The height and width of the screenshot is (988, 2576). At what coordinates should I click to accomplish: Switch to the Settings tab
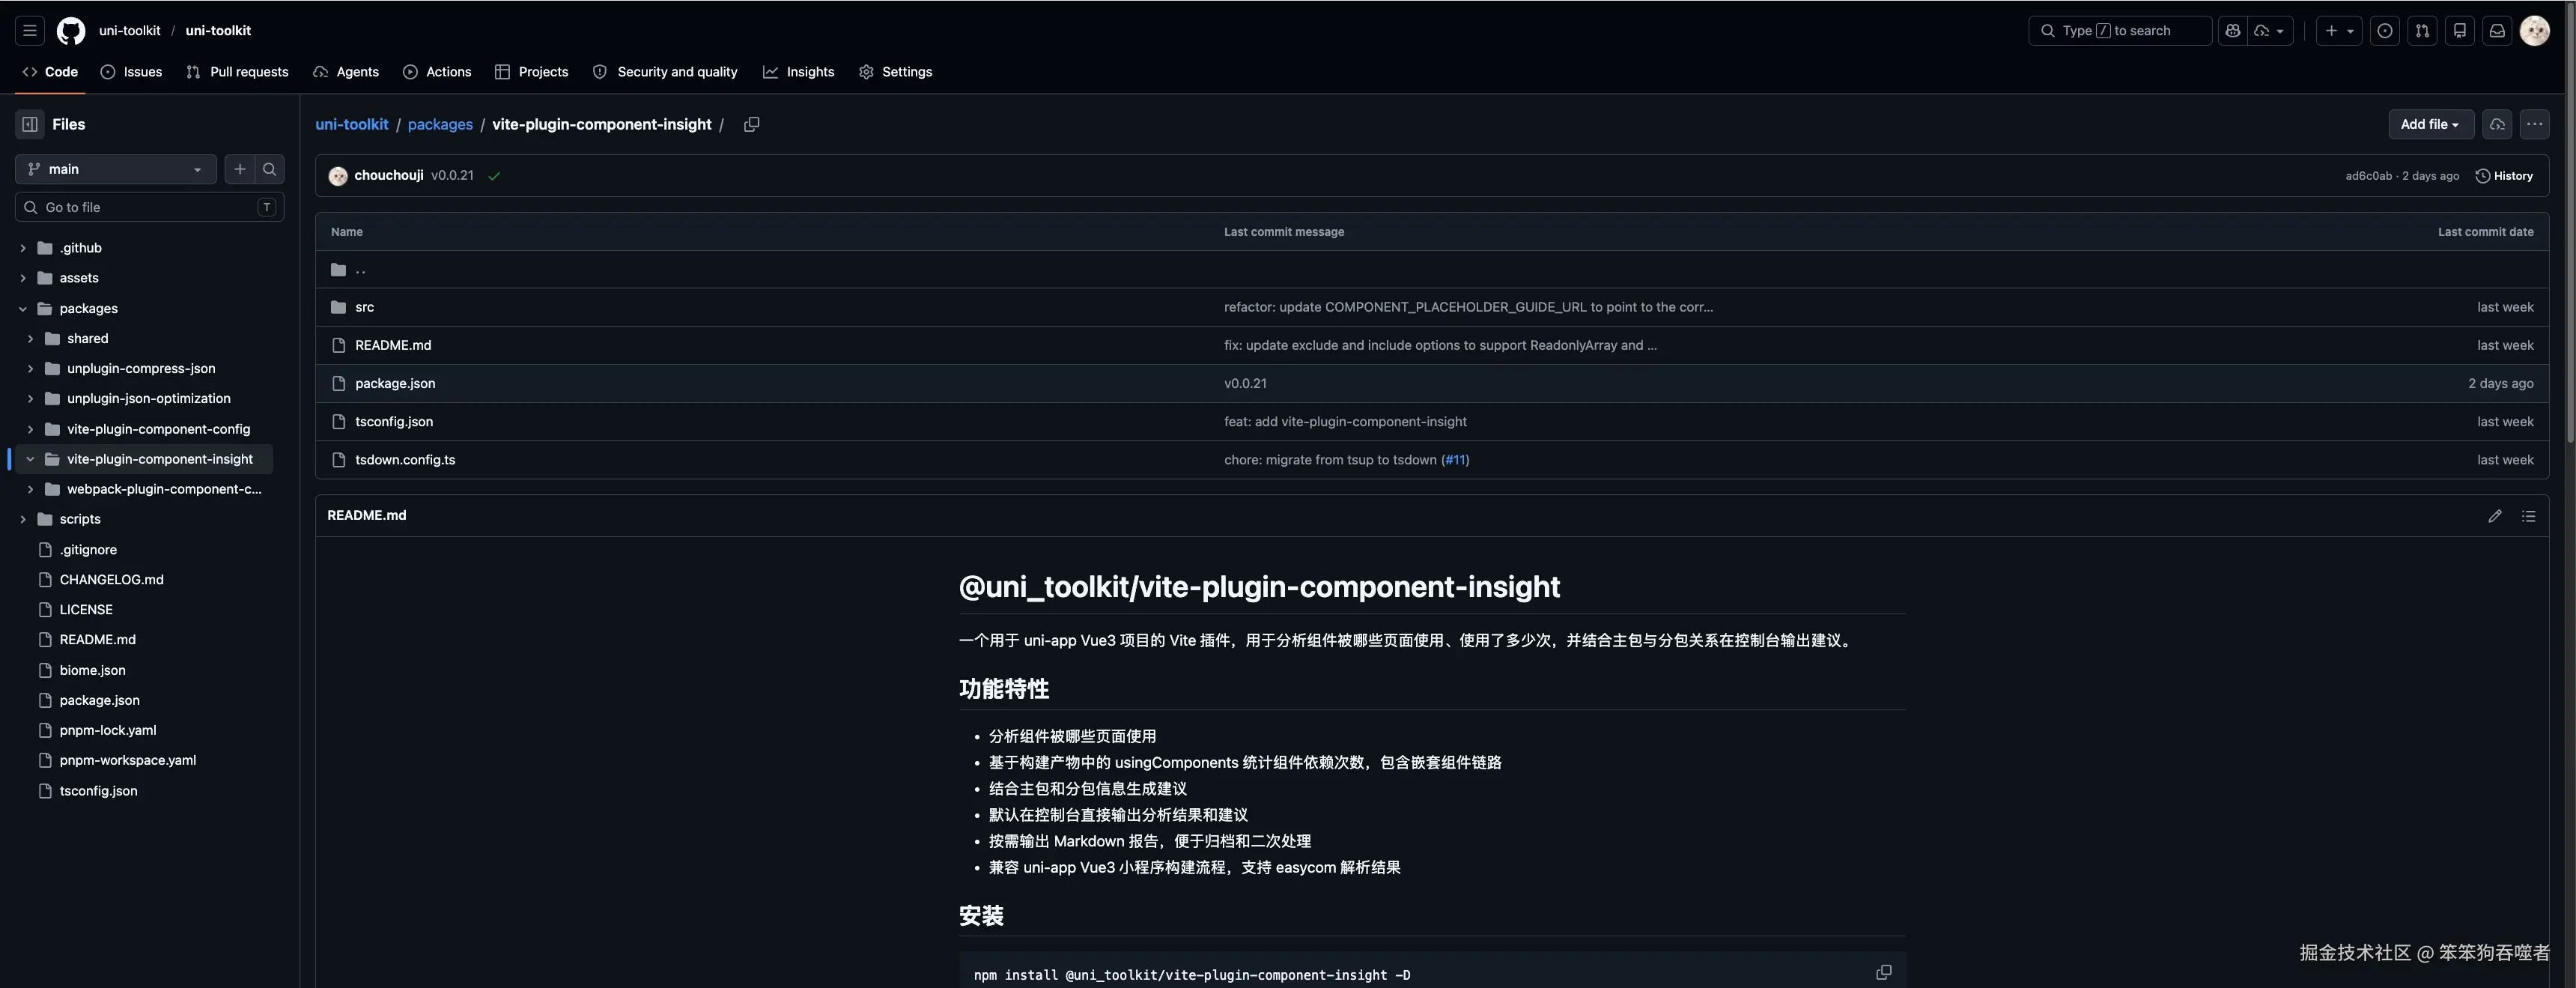click(896, 71)
